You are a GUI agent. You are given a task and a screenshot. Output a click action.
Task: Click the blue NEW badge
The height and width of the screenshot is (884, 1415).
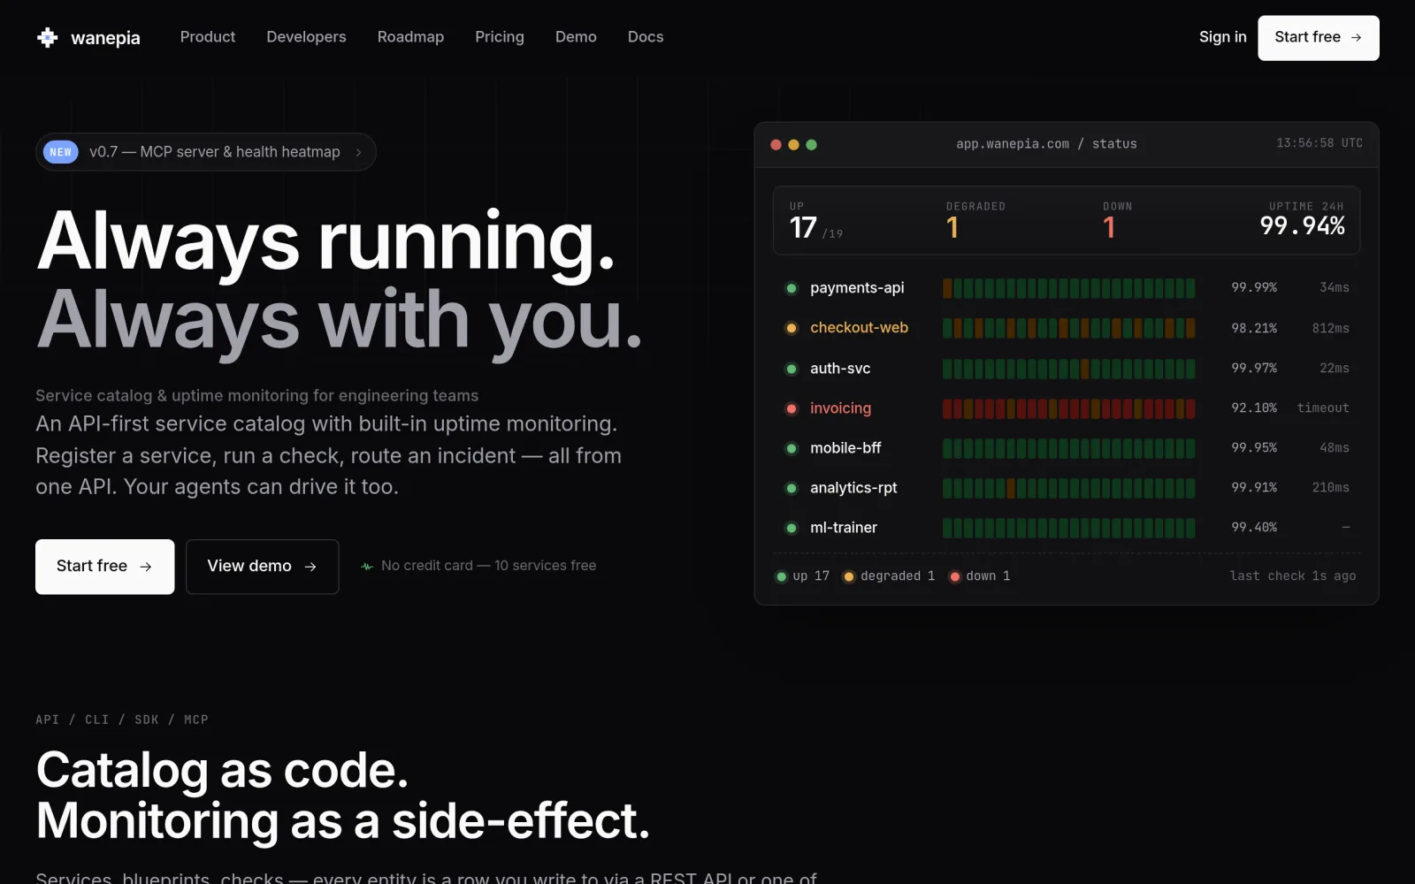pyautogui.click(x=61, y=152)
